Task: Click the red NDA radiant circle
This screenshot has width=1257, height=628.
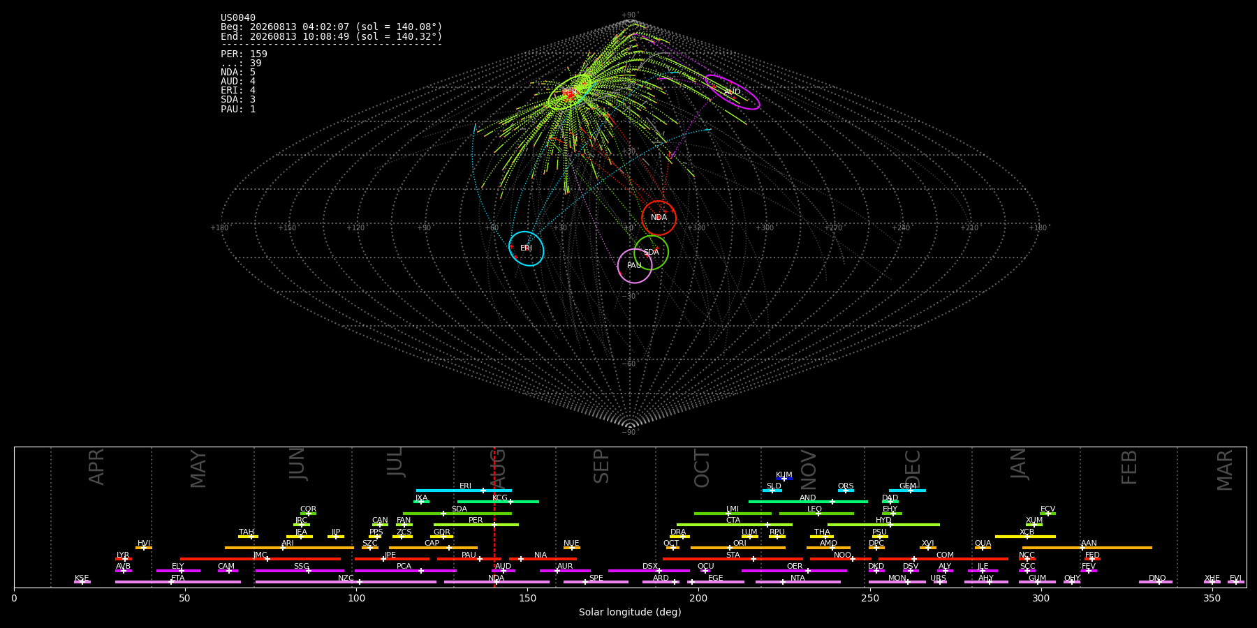Action: 659,218
